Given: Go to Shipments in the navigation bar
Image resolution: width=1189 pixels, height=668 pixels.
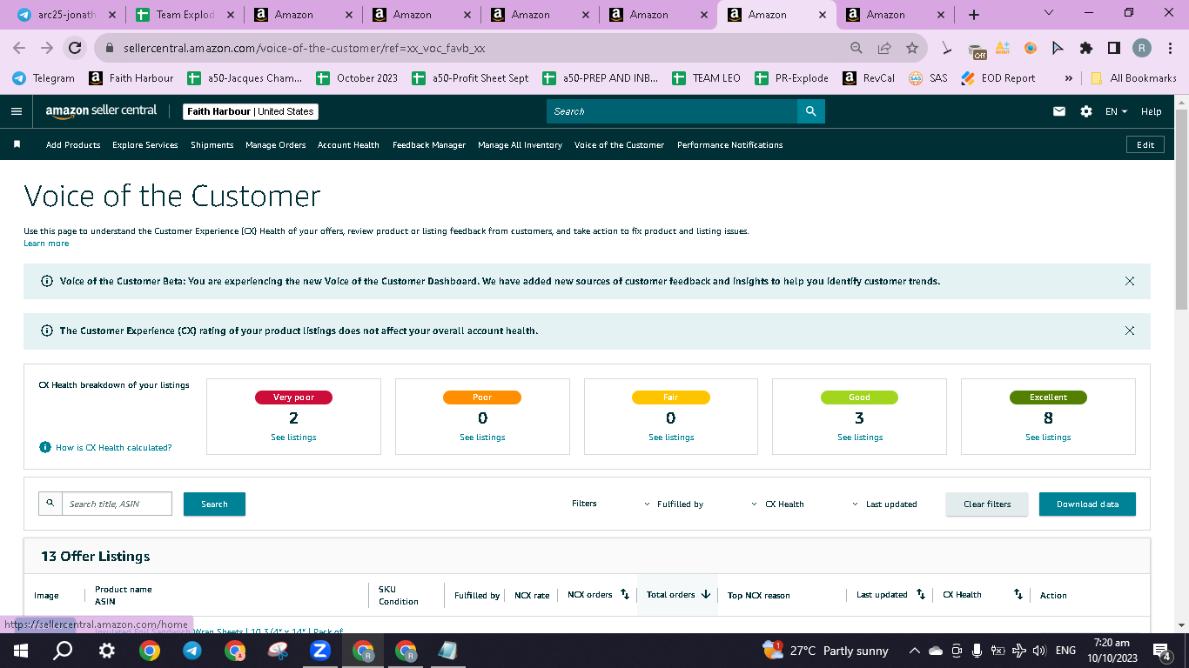Looking at the screenshot, I should 212,145.
